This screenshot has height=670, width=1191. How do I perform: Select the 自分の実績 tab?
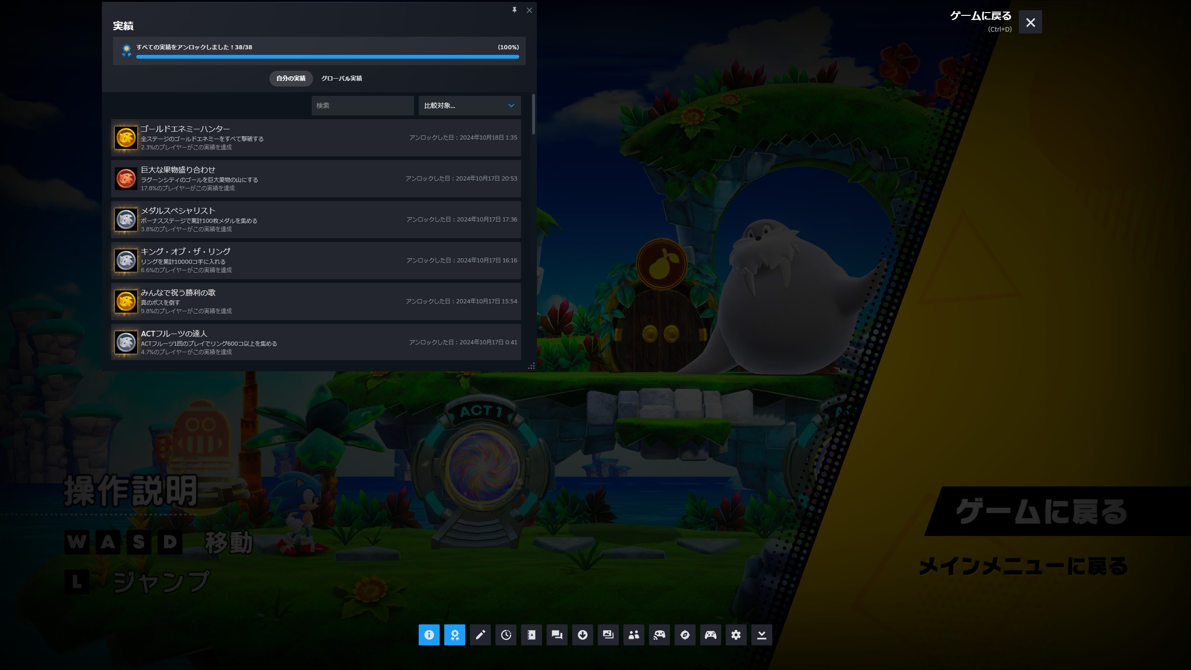291,78
